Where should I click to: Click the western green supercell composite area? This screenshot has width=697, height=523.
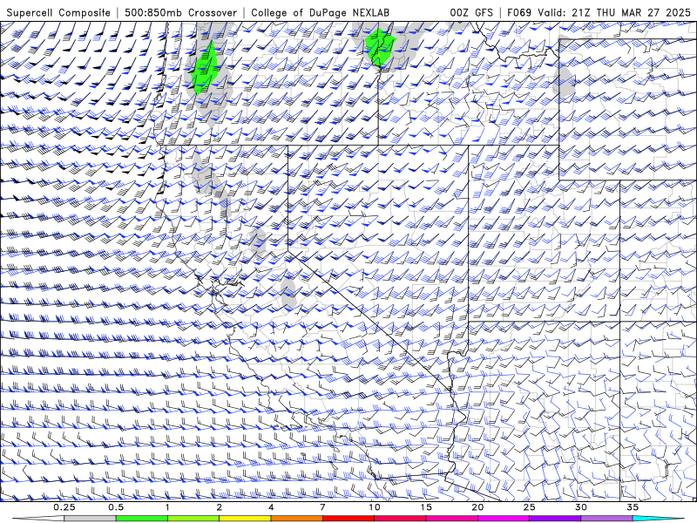[206, 68]
